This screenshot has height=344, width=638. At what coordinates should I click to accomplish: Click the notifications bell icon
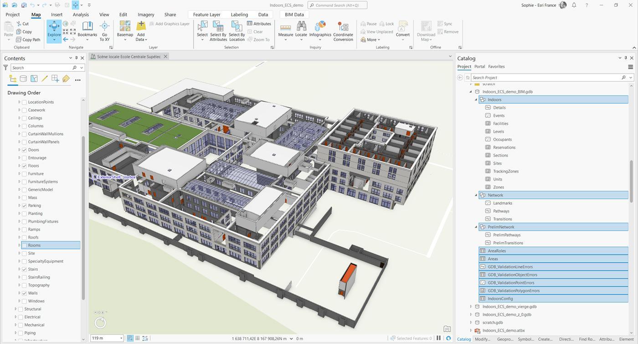coord(574,5)
